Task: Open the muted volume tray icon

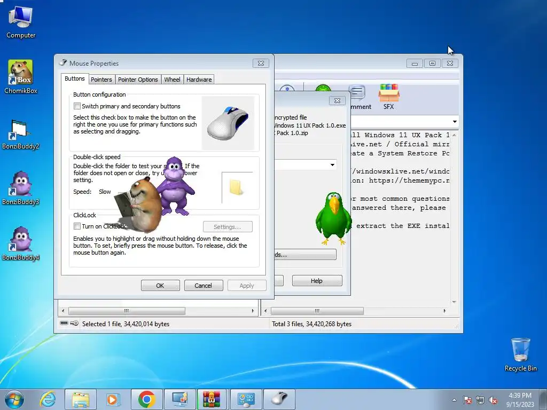Action: [493, 400]
